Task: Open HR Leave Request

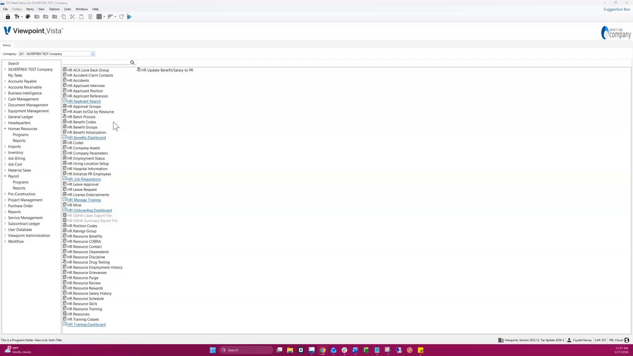Action: (x=82, y=189)
